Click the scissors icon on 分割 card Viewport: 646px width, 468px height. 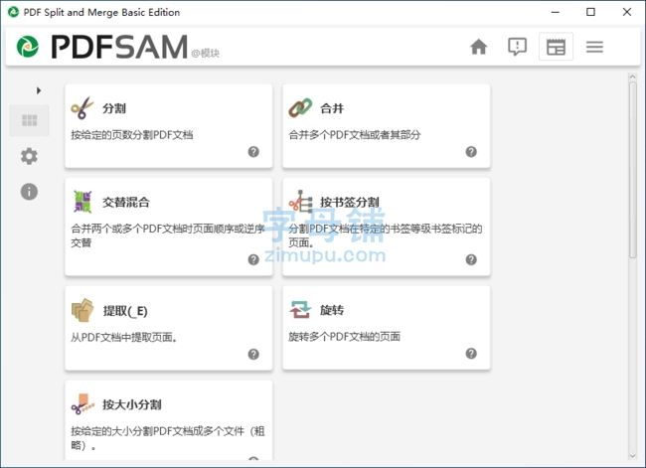click(x=82, y=108)
